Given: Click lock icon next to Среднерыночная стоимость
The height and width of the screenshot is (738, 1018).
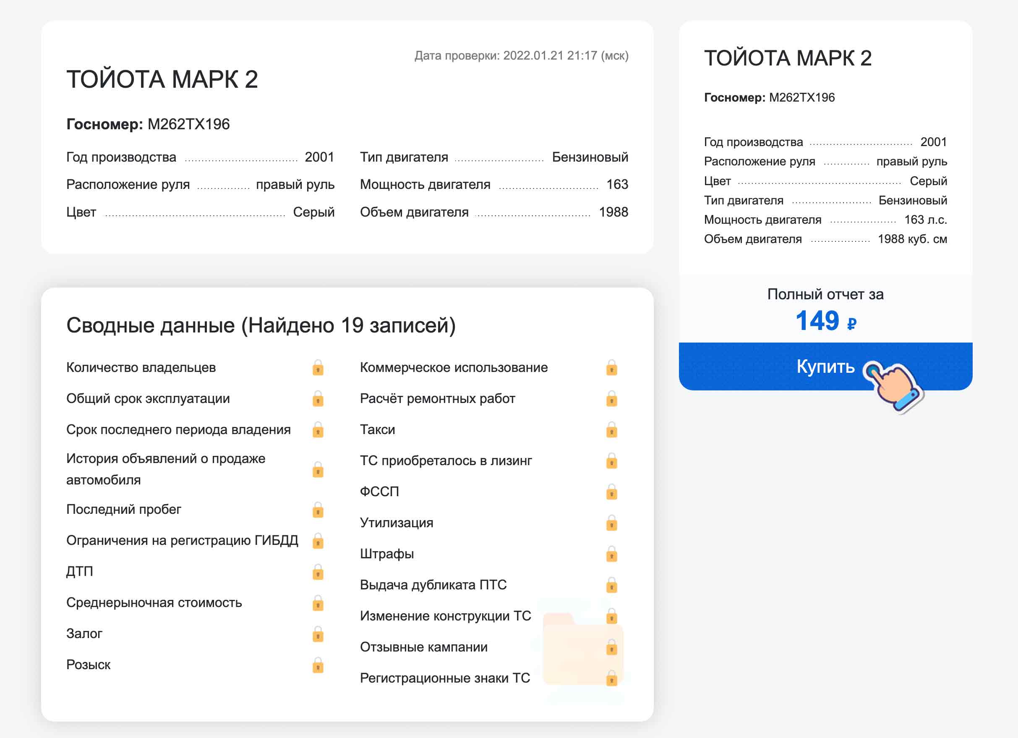Looking at the screenshot, I should click(318, 603).
